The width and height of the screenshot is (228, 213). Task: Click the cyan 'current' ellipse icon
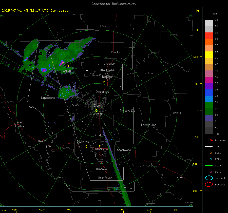[209, 178]
